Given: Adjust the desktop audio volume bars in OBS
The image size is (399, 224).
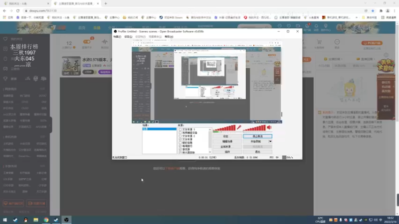Looking at the screenshot, I should [254, 128].
